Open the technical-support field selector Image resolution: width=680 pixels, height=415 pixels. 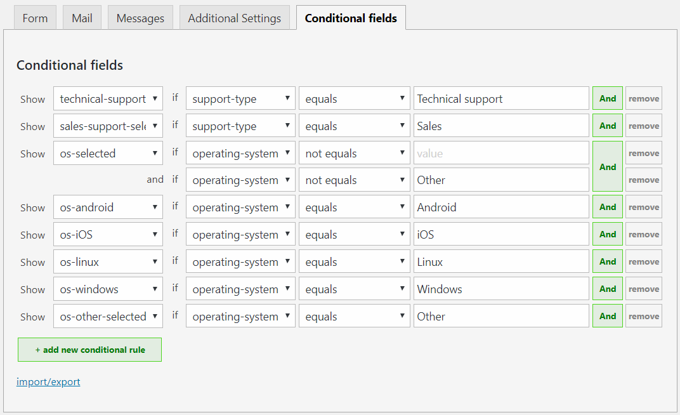coord(108,98)
